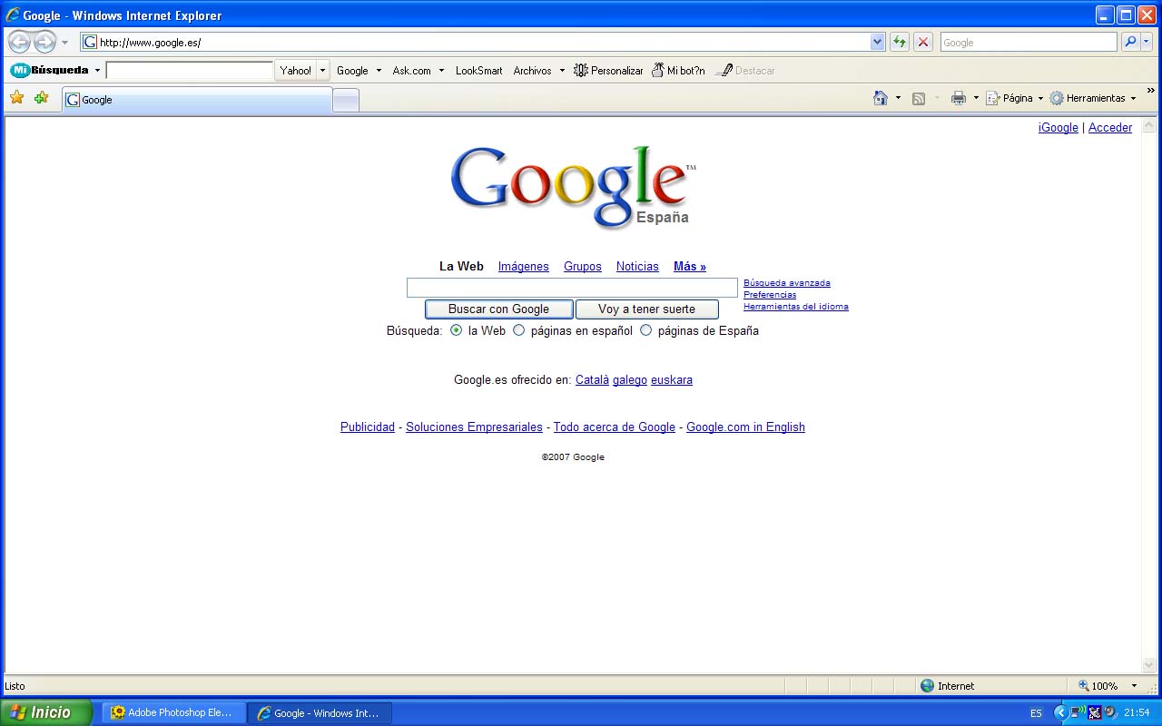Viewport: 1162px width, 726px height.
Task: Click the ES language indicator
Action: coord(1036,713)
